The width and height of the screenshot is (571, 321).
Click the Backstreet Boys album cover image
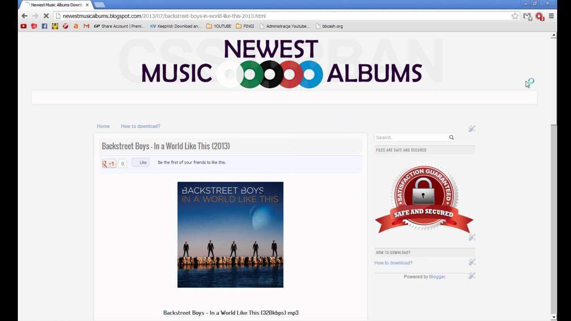pyautogui.click(x=230, y=235)
